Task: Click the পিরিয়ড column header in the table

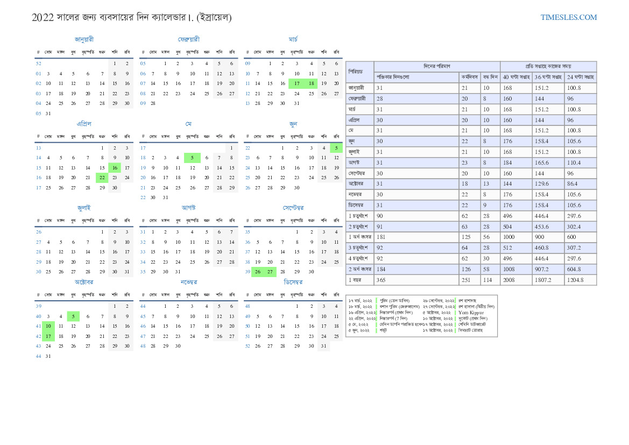Action: tap(359, 72)
